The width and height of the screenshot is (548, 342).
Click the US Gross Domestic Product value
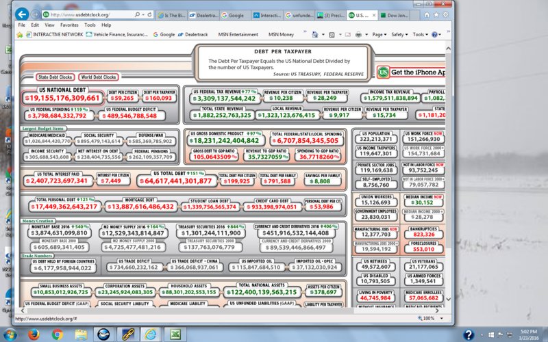pos(226,141)
